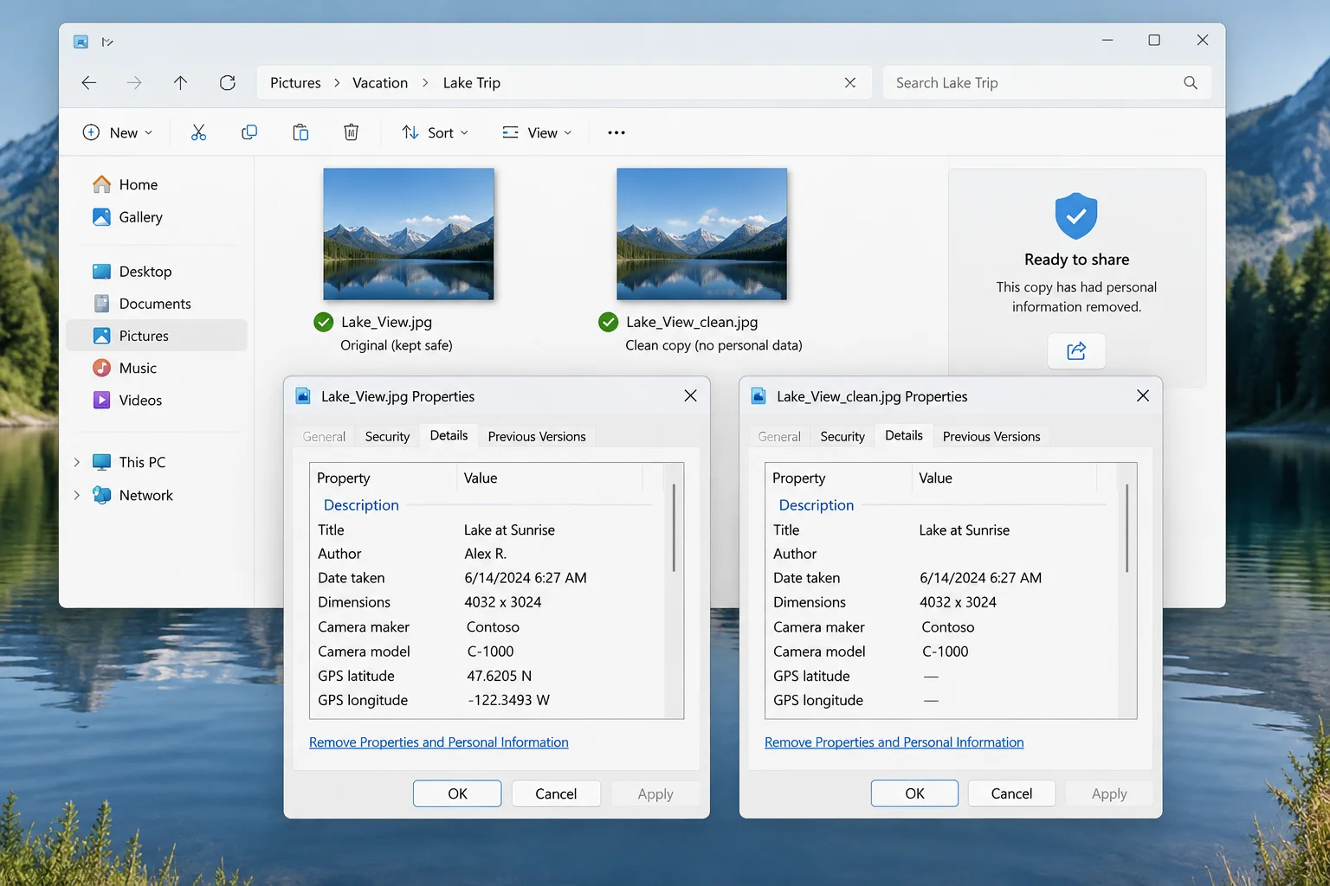Open the three-dots See more menu
Screen dimensions: 1330x886
point(617,132)
